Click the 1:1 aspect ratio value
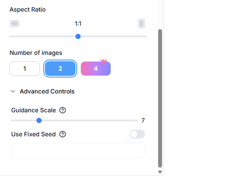Screen dimensions: 231x177 (x=78, y=24)
